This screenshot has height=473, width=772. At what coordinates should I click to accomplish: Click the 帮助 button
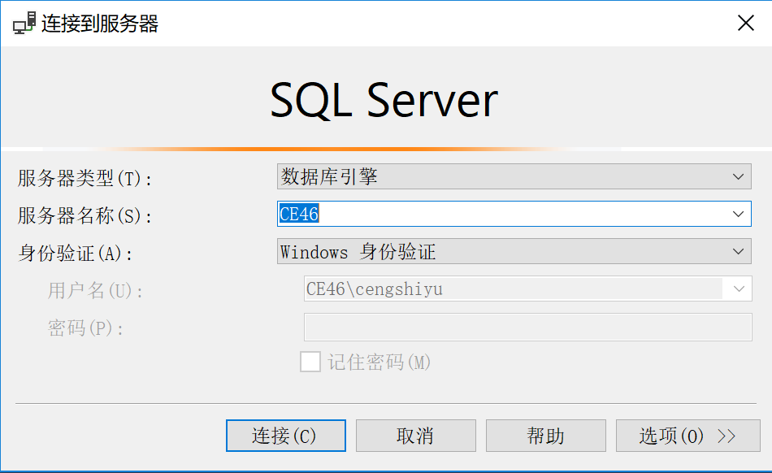pos(545,436)
